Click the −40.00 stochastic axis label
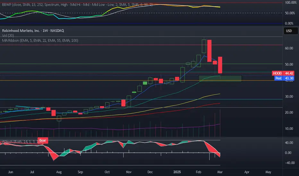The image size is (299, 176). pos(290,163)
